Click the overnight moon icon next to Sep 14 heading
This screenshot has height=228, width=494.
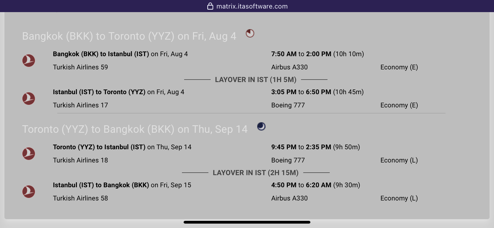coord(261,126)
